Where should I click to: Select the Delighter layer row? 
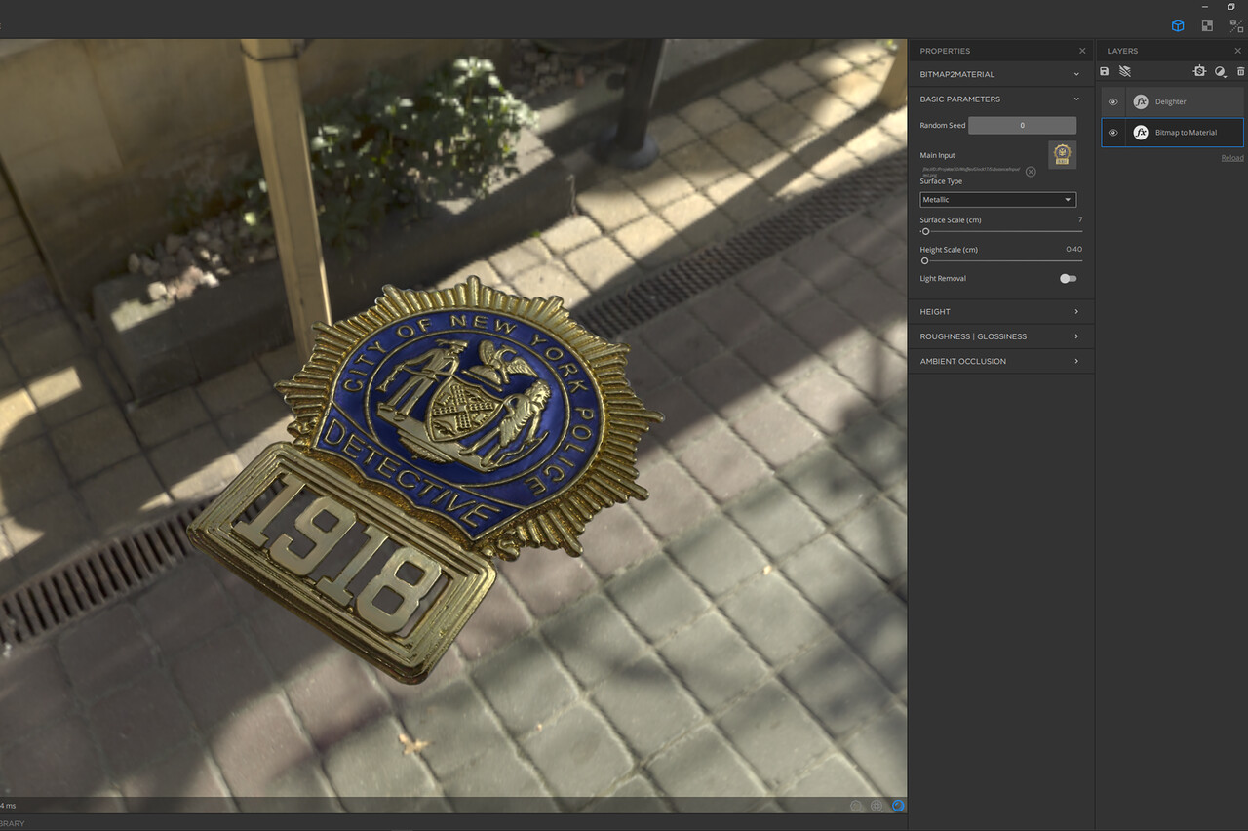pyautogui.click(x=1173, y=101)
